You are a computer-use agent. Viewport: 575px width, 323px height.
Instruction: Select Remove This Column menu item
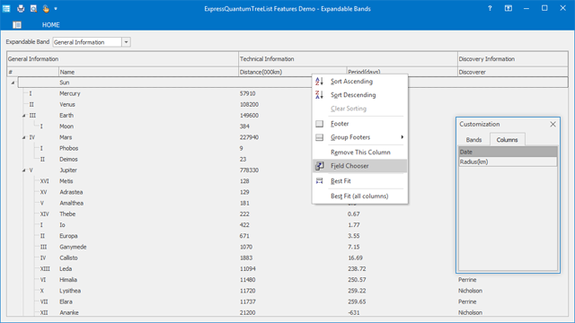[359, 152]
